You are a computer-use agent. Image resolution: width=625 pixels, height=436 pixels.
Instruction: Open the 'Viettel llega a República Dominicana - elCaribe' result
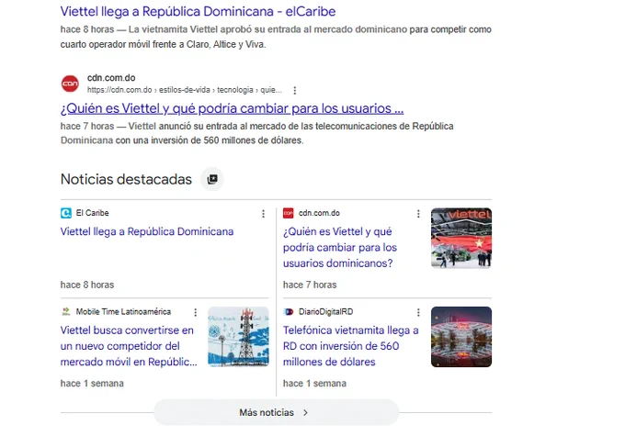[x=198, y=12]
